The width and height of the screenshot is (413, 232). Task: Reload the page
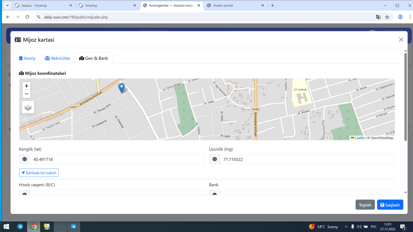(27, 17)
